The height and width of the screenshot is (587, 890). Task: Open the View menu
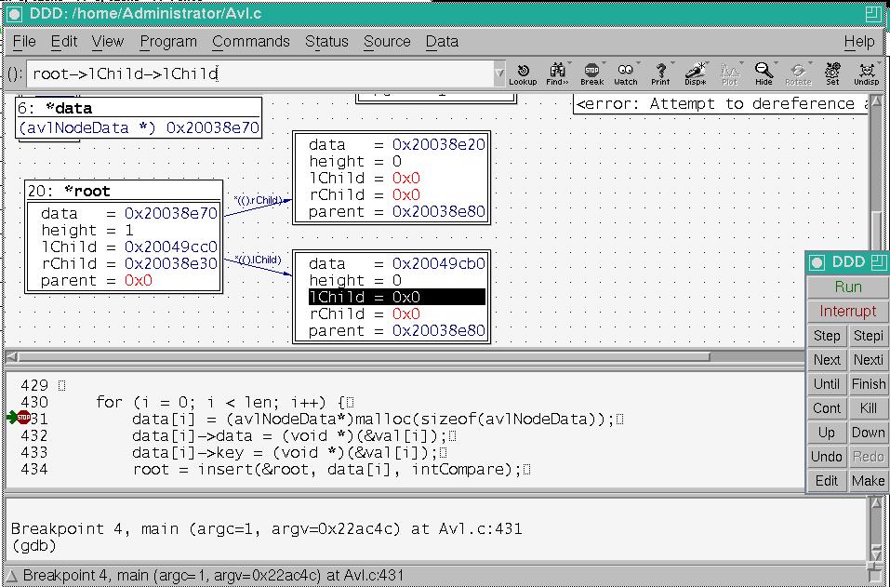pyautogui.click(x=108, y=42)
